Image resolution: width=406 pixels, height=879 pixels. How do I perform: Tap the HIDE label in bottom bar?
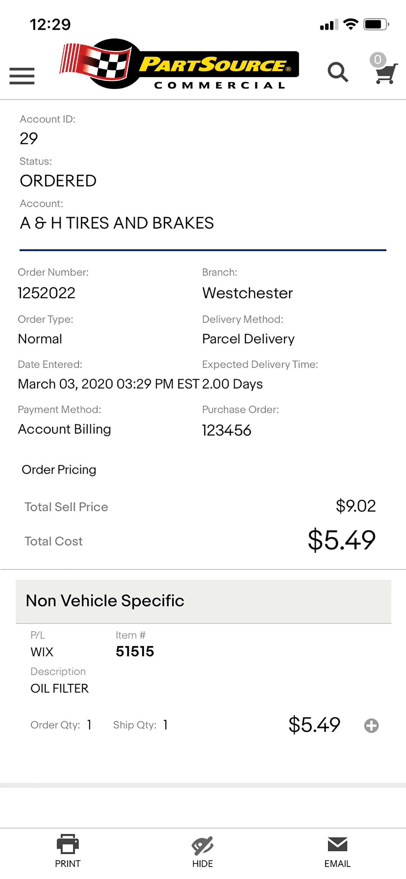pyautogui.click(x=203, y=864)
